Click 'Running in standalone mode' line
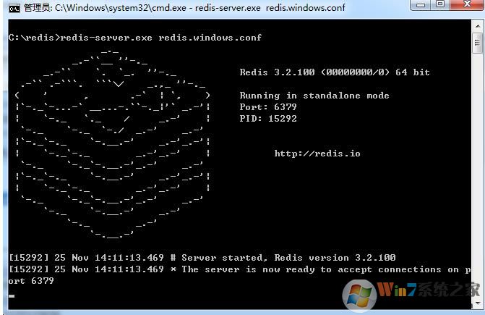 tap(314, 96)
